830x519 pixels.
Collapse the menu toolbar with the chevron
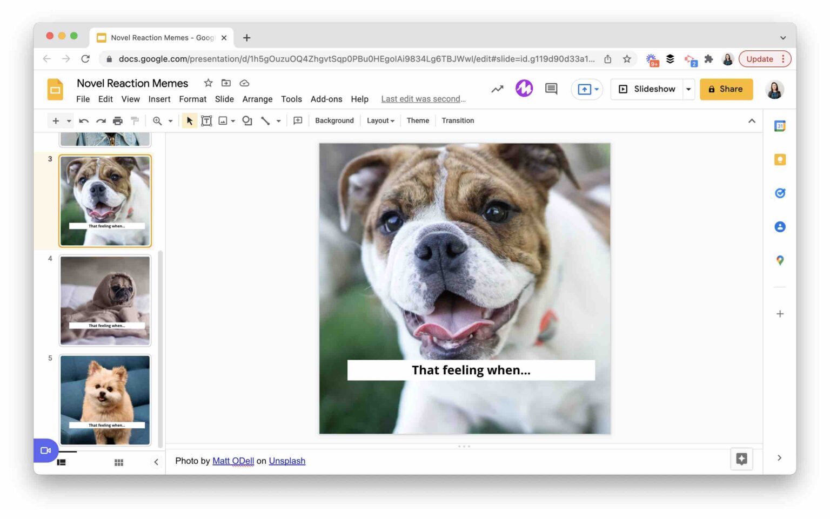pos(752,120)
